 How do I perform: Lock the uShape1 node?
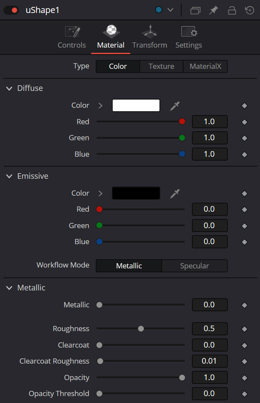(232, 10)
